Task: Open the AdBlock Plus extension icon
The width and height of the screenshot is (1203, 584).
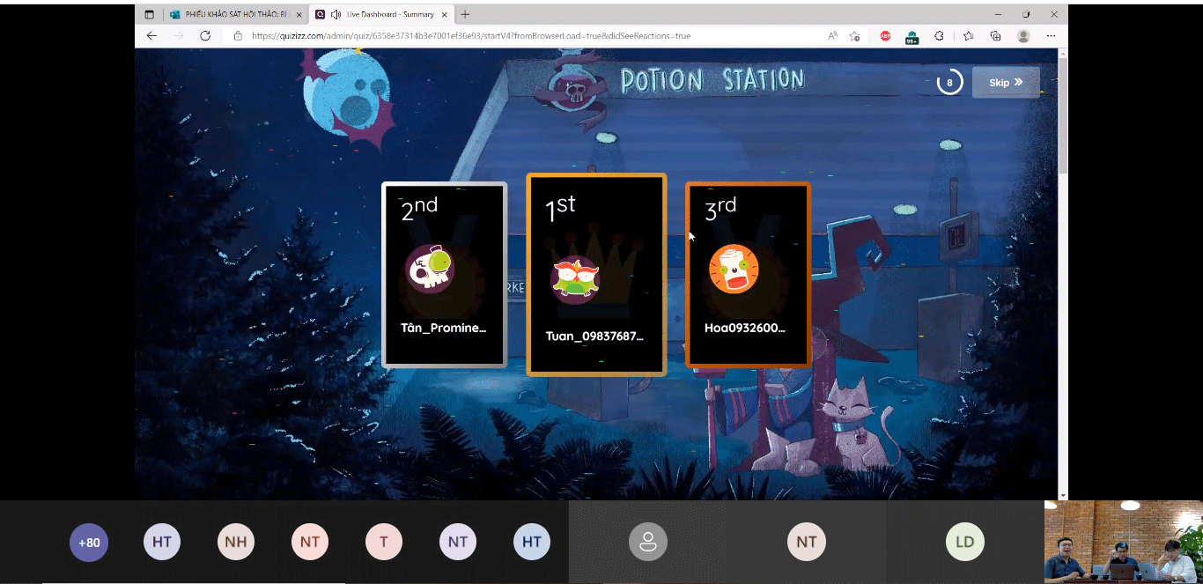Action: click(885, 36)
